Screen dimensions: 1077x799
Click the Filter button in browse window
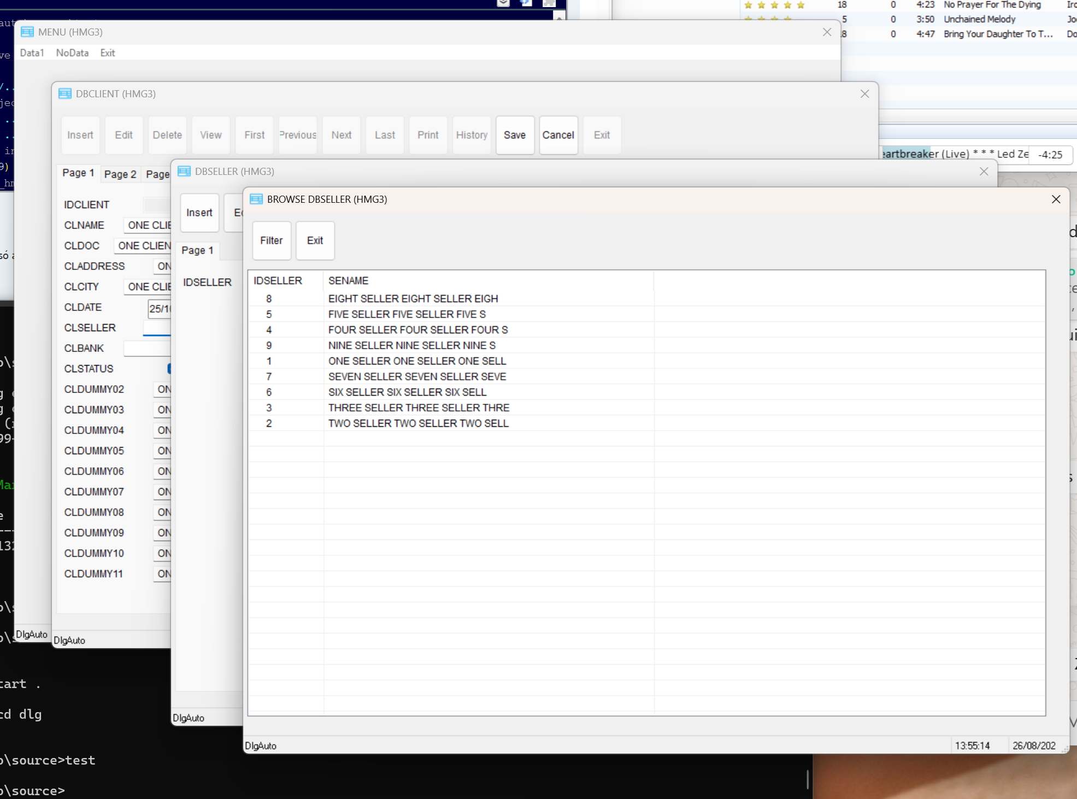coord(271,240)
